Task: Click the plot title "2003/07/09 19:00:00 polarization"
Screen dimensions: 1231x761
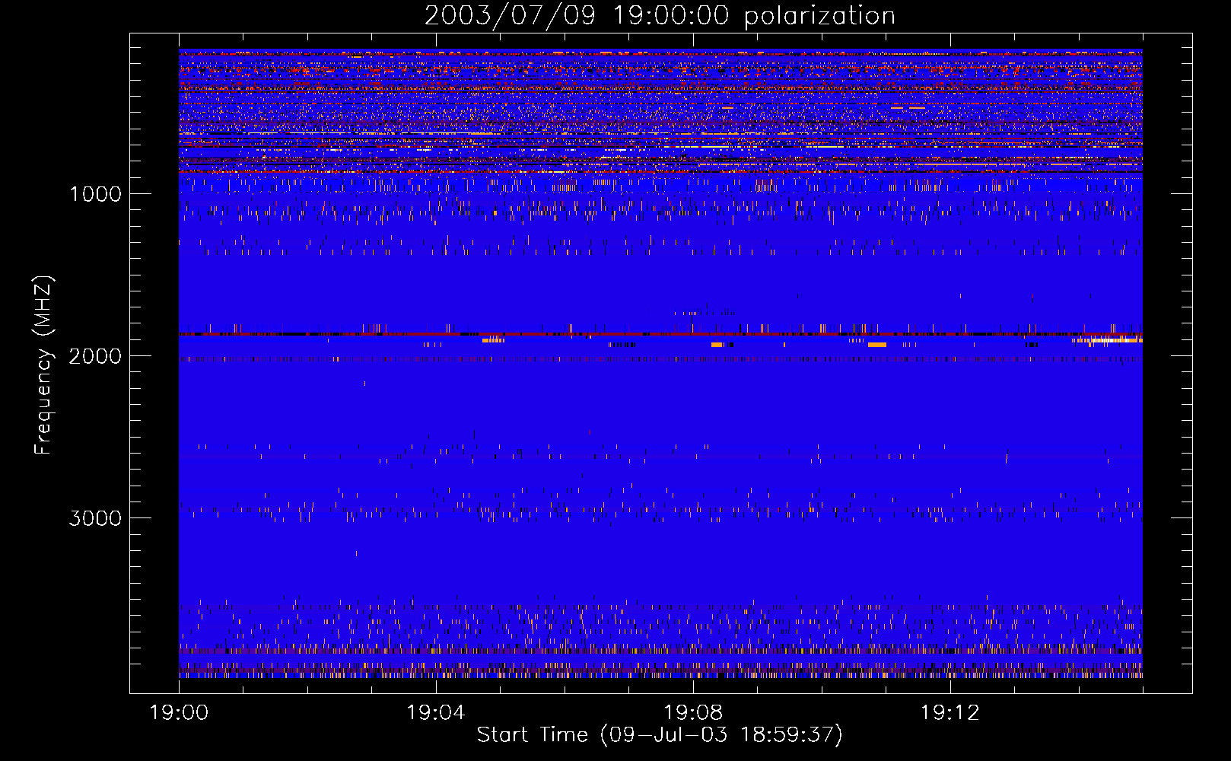Action: (660, 15)
